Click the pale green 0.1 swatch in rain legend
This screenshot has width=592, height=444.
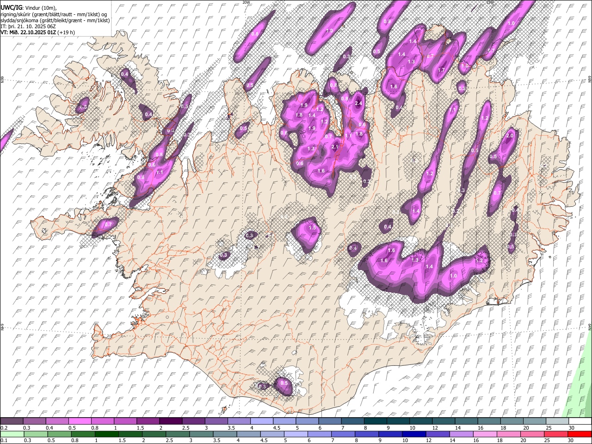coord(12,434)
